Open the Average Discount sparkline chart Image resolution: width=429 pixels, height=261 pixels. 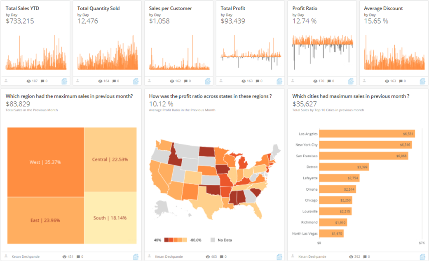click(x=394, y=54)
